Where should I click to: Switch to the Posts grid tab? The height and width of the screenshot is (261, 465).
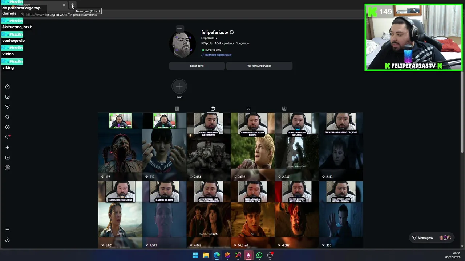click(177, 108)
